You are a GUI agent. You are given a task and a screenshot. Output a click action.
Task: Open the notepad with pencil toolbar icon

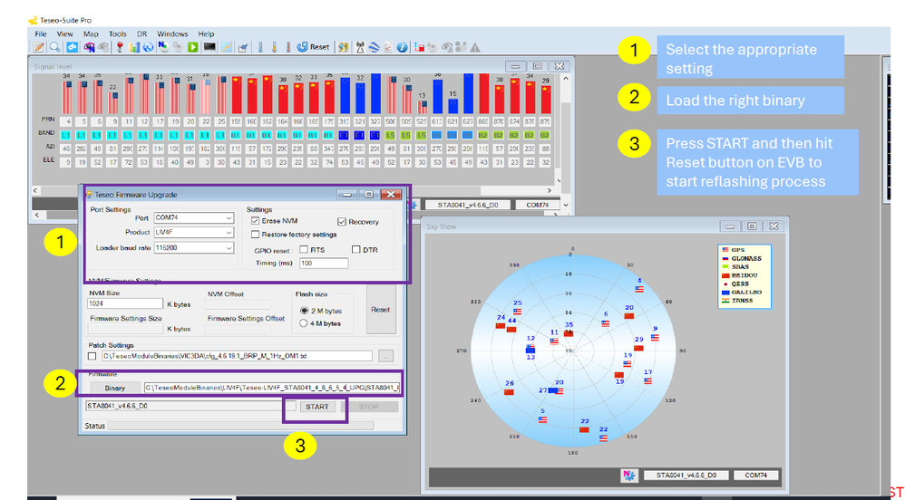tap(39, 47)
